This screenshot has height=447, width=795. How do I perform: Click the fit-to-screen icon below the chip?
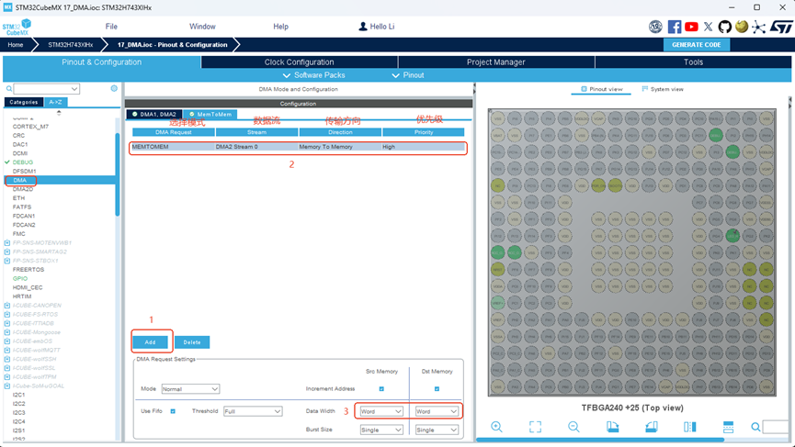535,427
